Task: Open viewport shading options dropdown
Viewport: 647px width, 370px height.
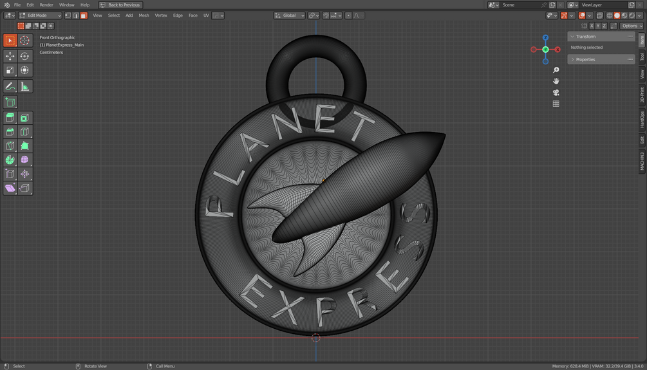Action: click(x=640, y=15)
